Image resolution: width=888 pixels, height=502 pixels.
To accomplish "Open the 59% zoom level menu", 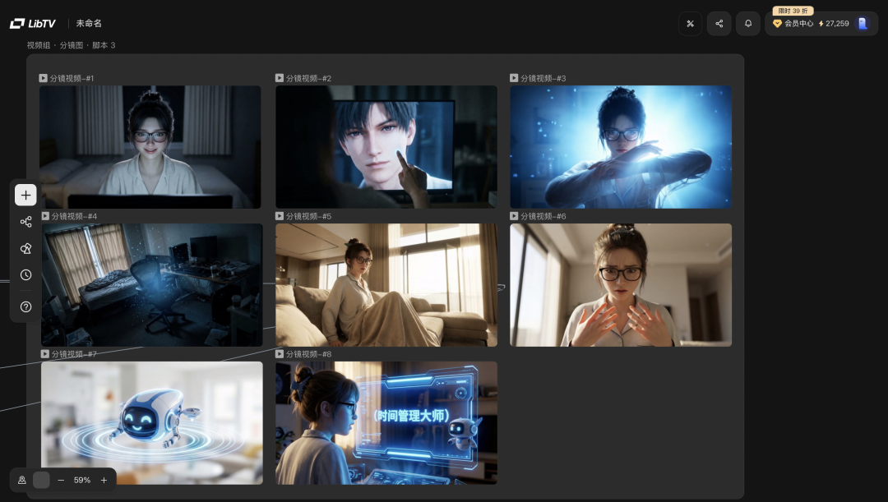I will tap(82, 480).
